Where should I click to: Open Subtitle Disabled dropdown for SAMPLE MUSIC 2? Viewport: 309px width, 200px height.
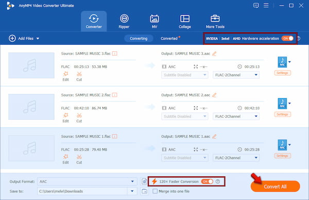tap(185, 116)
